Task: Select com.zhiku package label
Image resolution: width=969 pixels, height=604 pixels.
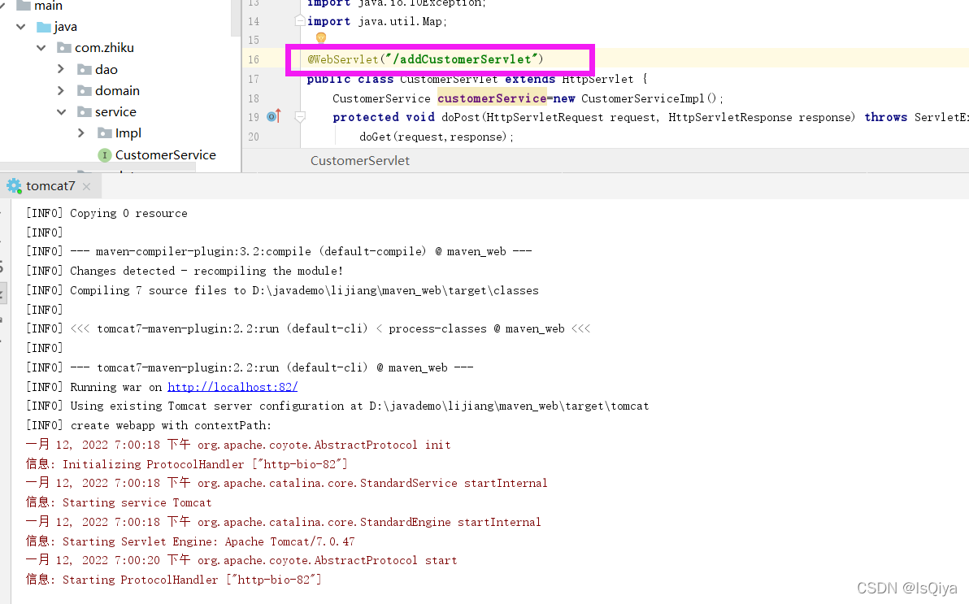Action: point(104,48)
